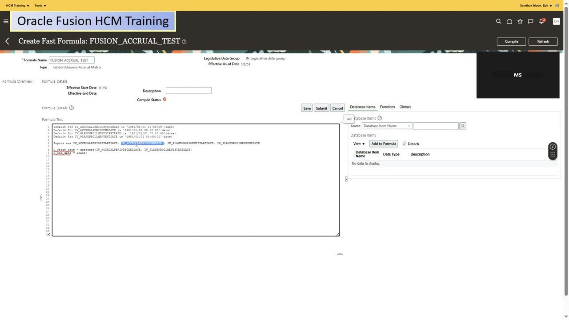Click the Cancel button
Image resolution: width=569 pixels, height=320 pixels.
(337, 108)
